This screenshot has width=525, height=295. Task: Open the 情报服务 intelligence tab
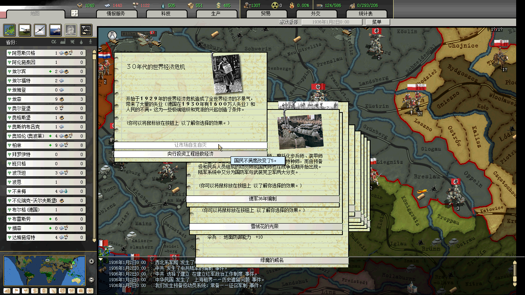tap(116, 14)
